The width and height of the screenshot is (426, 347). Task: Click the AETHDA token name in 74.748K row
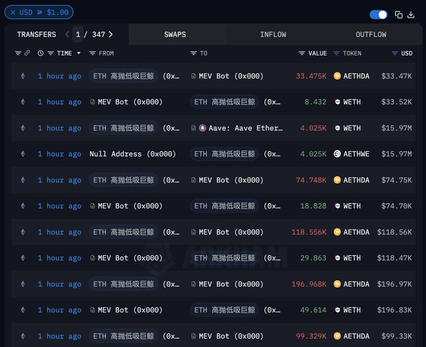pyautogui.click(x=356, y=180)
